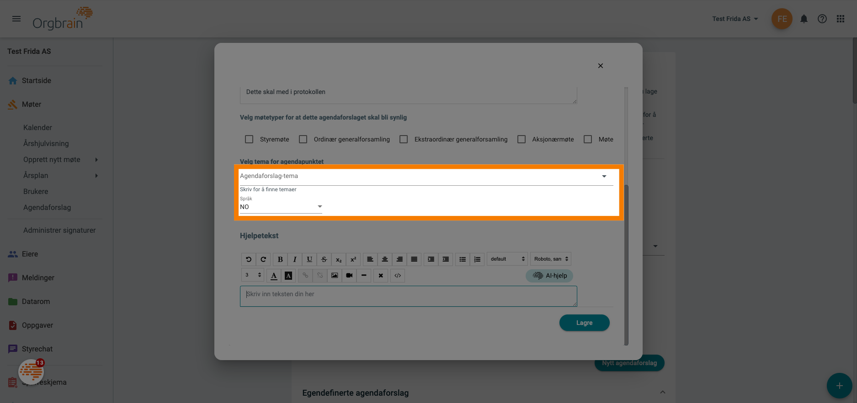
Task: Open the hamburger navigation menu
Action: pos(16,19)
